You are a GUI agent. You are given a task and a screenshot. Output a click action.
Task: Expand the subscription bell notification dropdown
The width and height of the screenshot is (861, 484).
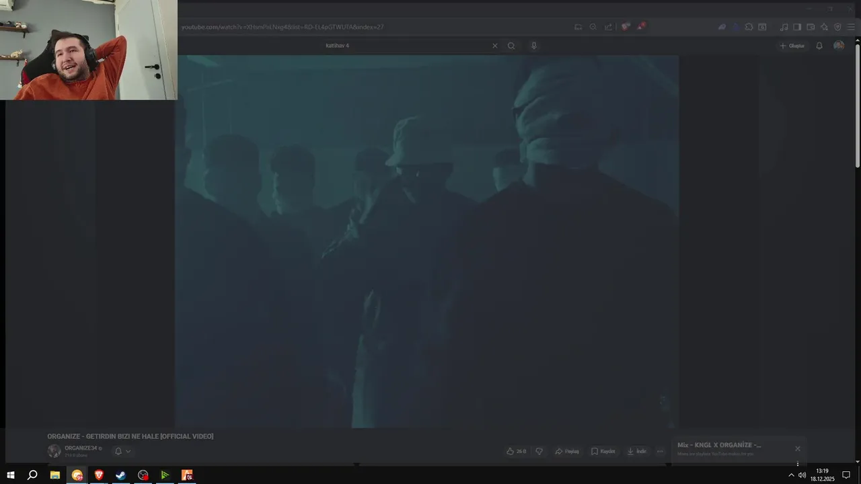point(122,451)
